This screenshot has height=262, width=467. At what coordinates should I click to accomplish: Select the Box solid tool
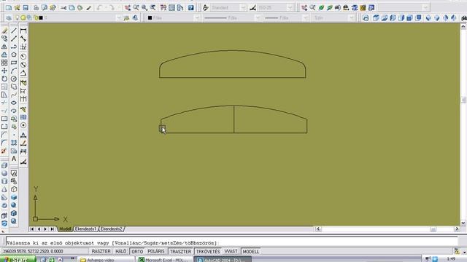[x=4, y=165]
